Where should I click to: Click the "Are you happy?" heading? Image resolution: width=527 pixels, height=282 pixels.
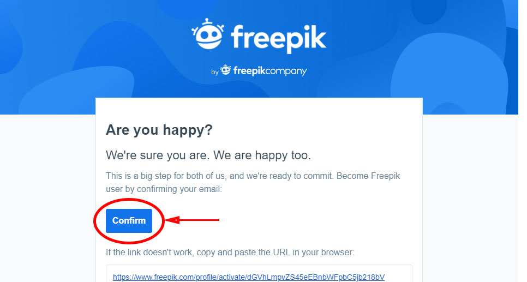point(159,130)
